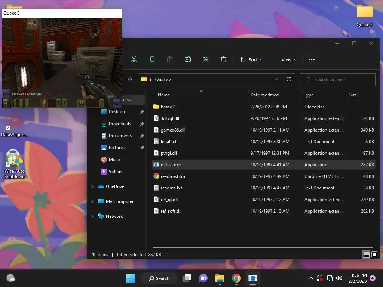Click the Quake 2 game window viewport
The image size is (383, 287).
[62, 63]
